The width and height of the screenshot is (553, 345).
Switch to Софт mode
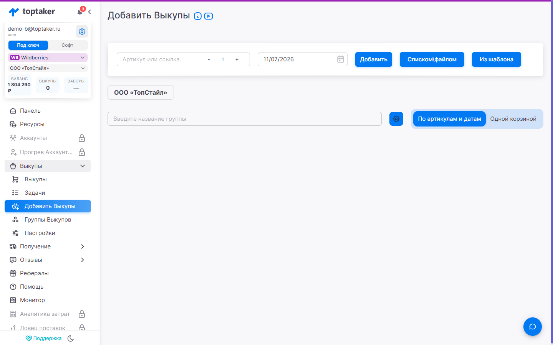[67, 45]
